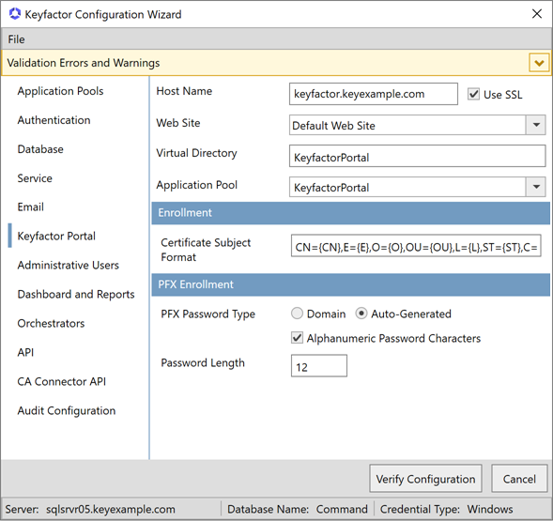Go to the Database section

[40, 149]
